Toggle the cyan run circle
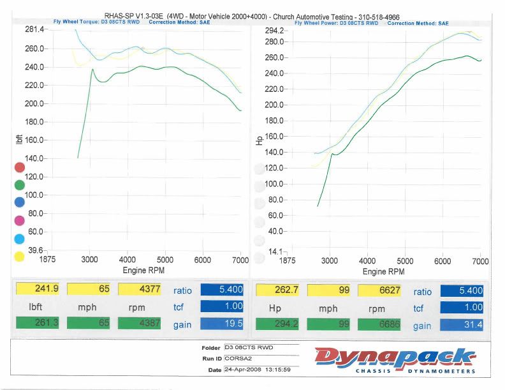Viewport: 505px width, 390px height. (x=20, y=238)
